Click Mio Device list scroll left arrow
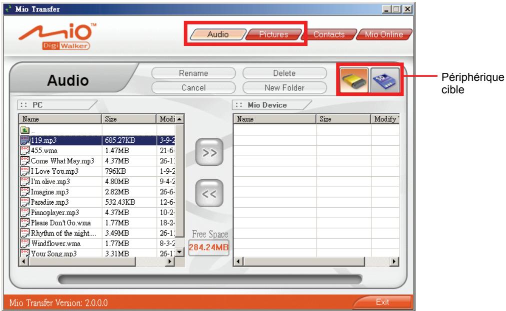Screen dimensions: 506x311 (238, 262)
